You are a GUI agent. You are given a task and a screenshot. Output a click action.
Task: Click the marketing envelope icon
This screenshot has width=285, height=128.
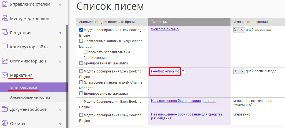click(5, 75)
